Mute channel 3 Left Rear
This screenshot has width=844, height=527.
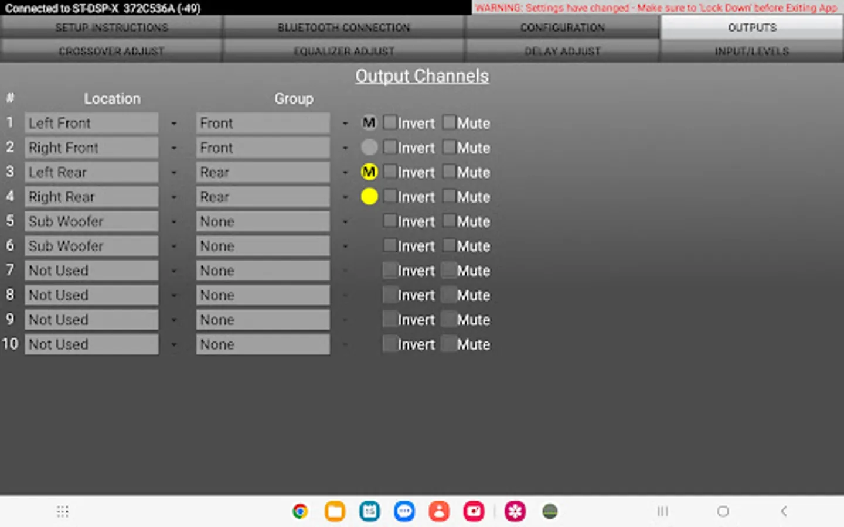coord(449,172)
